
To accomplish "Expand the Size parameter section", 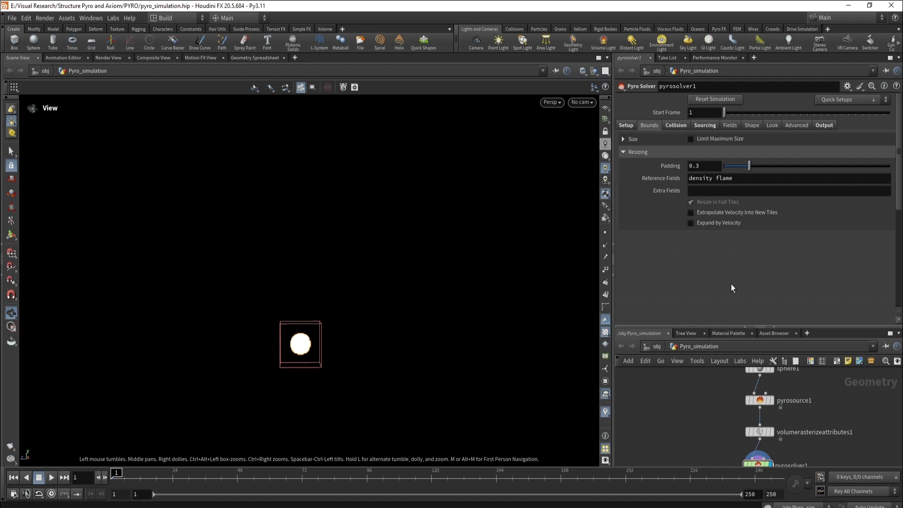I will point(623,139).
